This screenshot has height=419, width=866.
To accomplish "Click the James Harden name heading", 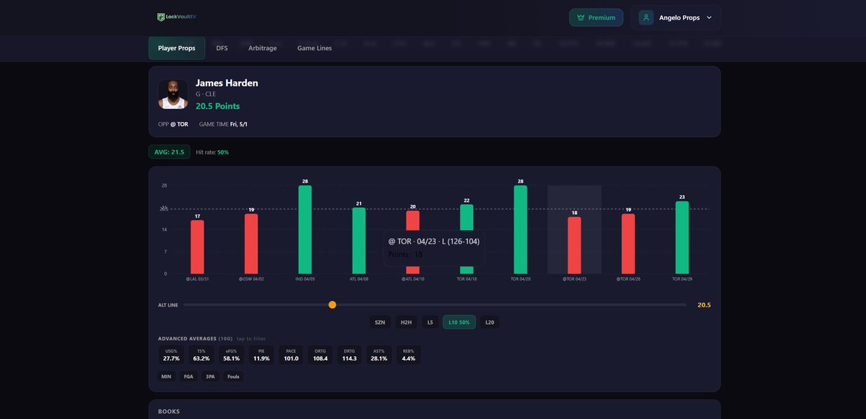I will pos(227,83).
